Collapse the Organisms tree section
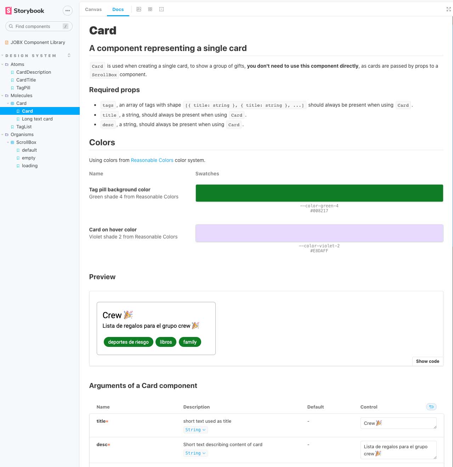Image resolution: width=453 pixels, height=467 pixels. pyautogui.click(x=3, y=134)
